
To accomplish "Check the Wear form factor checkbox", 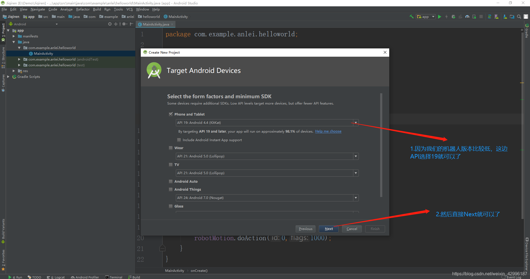I will click(x=171, y=148).
